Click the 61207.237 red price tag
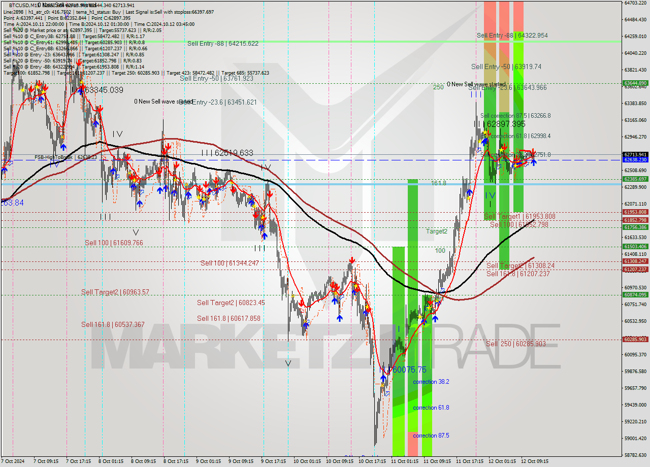Image resolution: width=650 pixels, height=467 pixels. [635, 269]
